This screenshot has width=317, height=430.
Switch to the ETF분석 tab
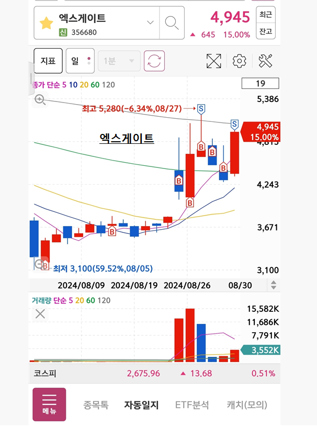[x=192, y=405]
